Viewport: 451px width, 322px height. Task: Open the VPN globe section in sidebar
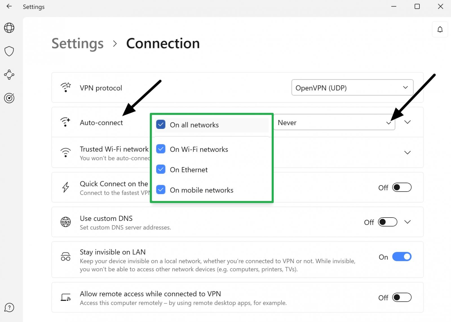[9, 28]
